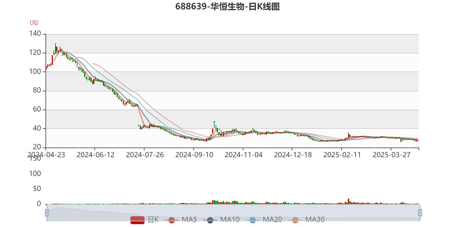Click the peak candlestick near price 130
The height and width of the screenshot is (227, 455).
[x=55, y=48]
